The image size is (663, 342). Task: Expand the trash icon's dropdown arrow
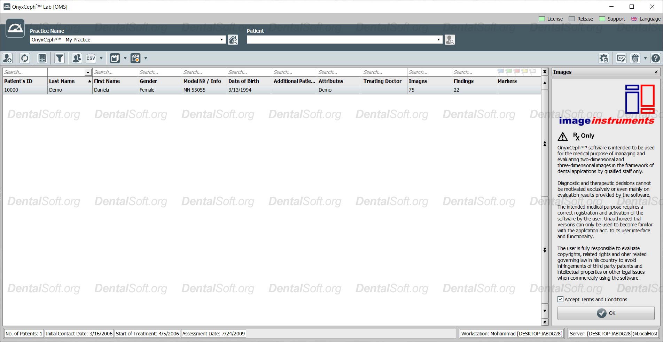click(x=645, y=58)
